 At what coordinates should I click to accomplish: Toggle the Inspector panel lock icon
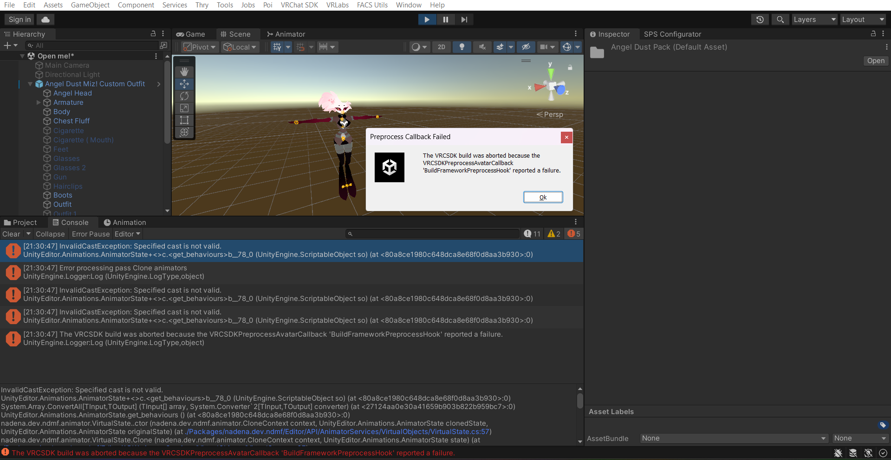coord(873,34)
